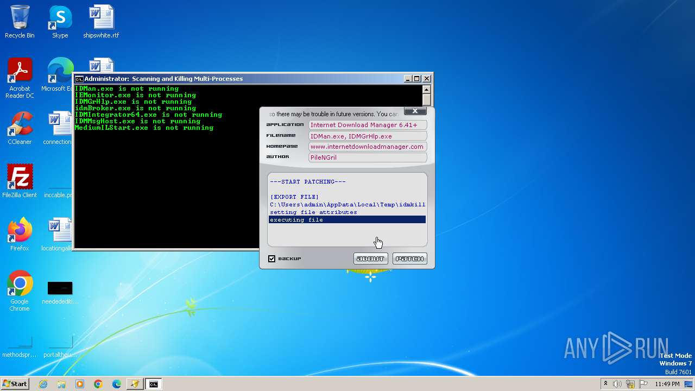Viewport: 695px width, 391px height.
Task: Click 'IDMGrHlp.exe is not running' console line
Action: pos(133,102)
